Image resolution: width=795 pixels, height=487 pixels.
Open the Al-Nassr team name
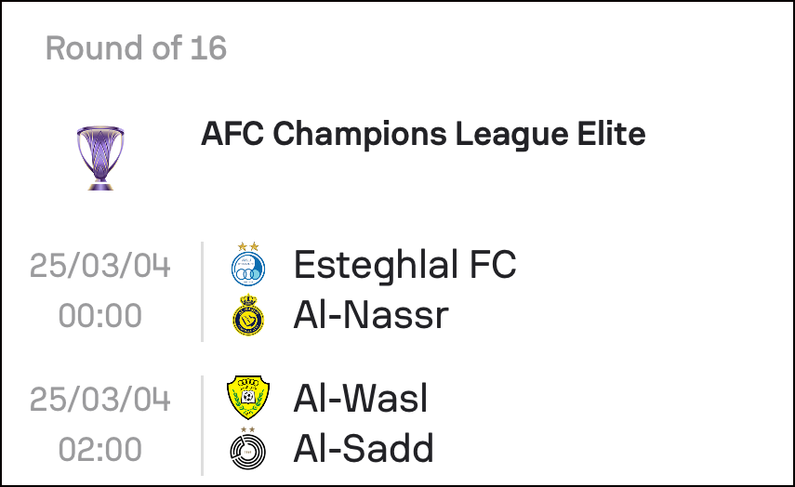point(371,315)
